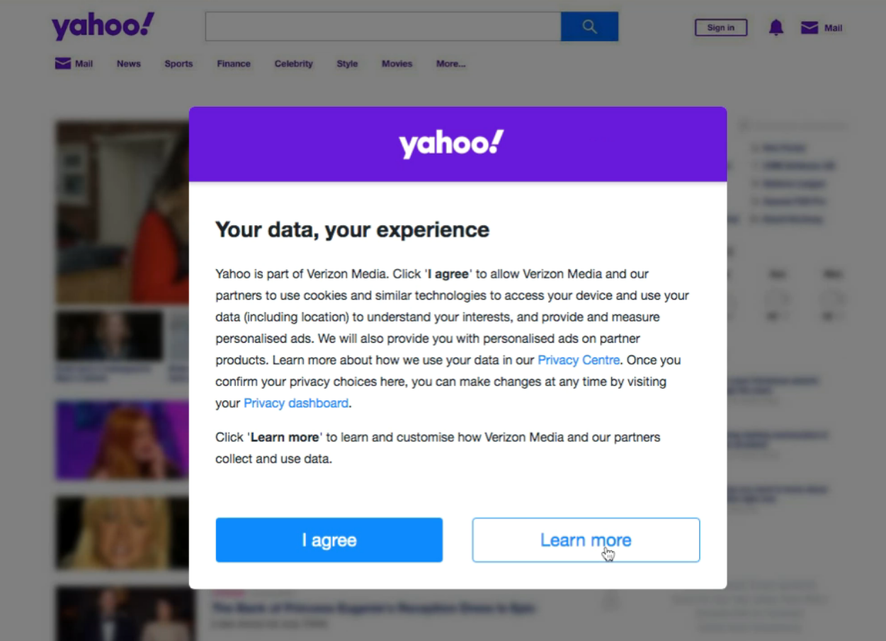Click the blurred lead story thumbnail
The width and height of the screenshot is (886, 641).
[122, 212]
